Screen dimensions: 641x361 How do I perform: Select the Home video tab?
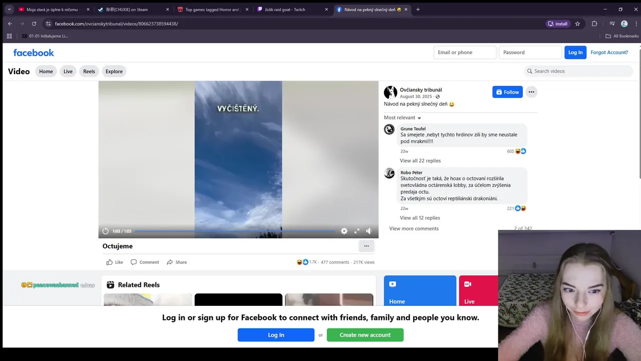46,71
